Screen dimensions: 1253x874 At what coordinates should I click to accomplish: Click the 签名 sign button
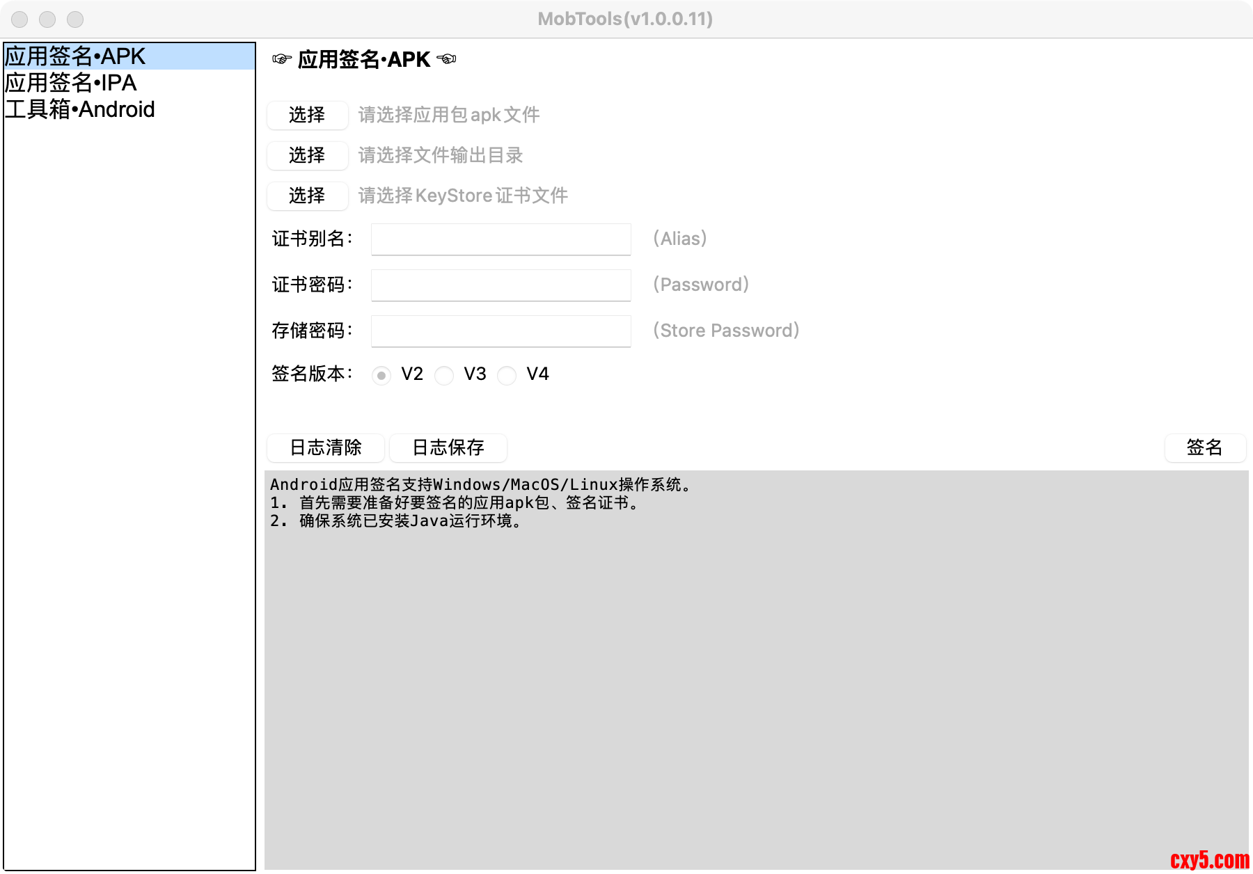pyautogui.click(x=1204, y=447)
